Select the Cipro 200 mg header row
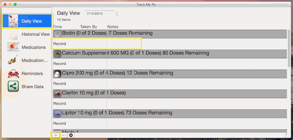Image resolution: width=293 pixels, height=140 pixels. pos(170,74)
